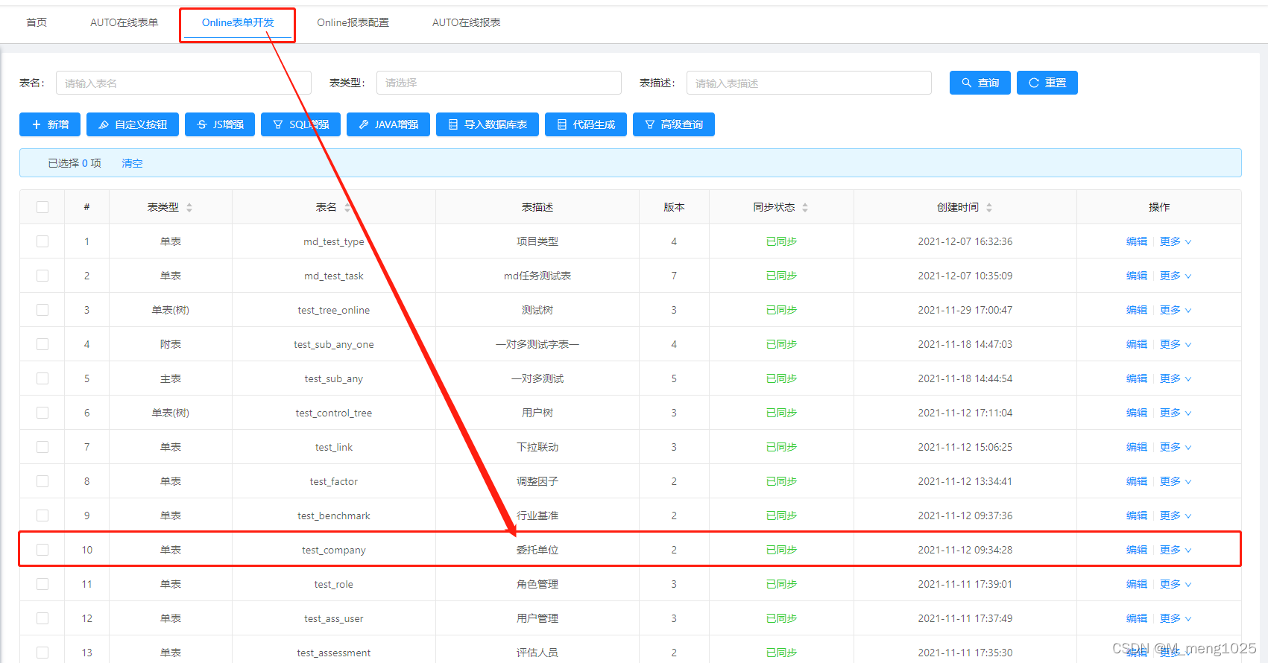Open 自定义按钮 custom button tool
Screen dimensions: 1268x663
coord(133,124)
